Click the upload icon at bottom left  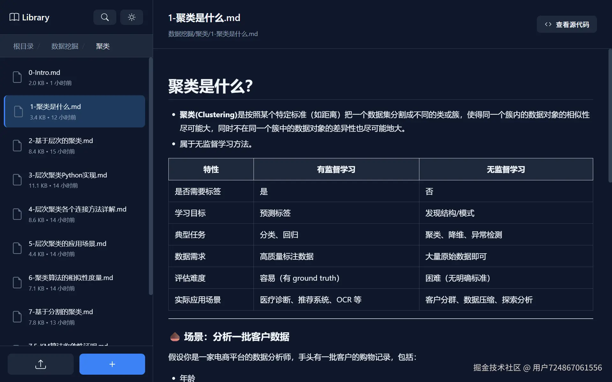coord(40,364)
